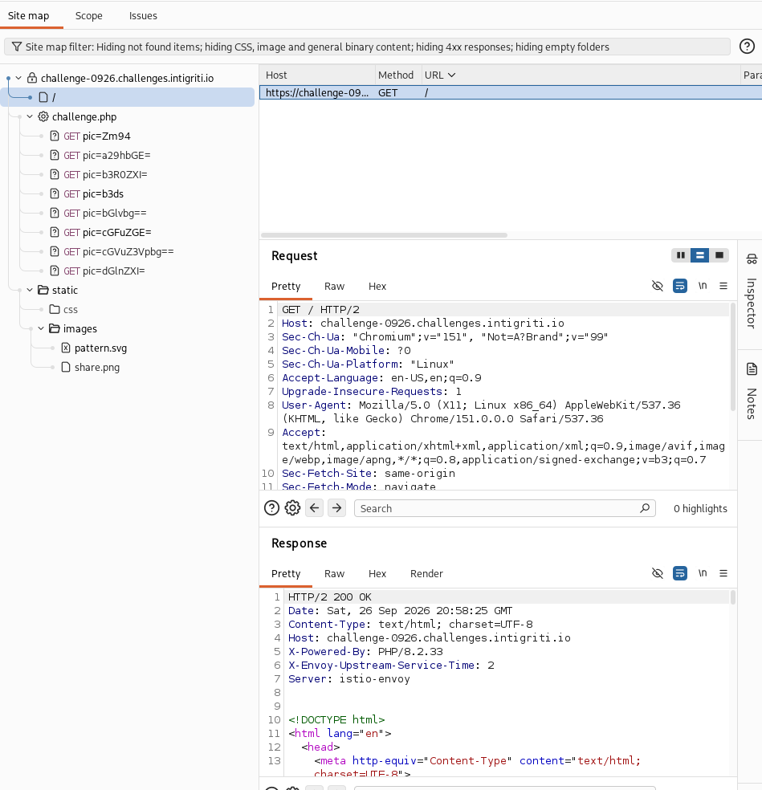Select the Response Raw tab
Image resolution: width=762 pixels, height=790 pixels.
[335, 573]
